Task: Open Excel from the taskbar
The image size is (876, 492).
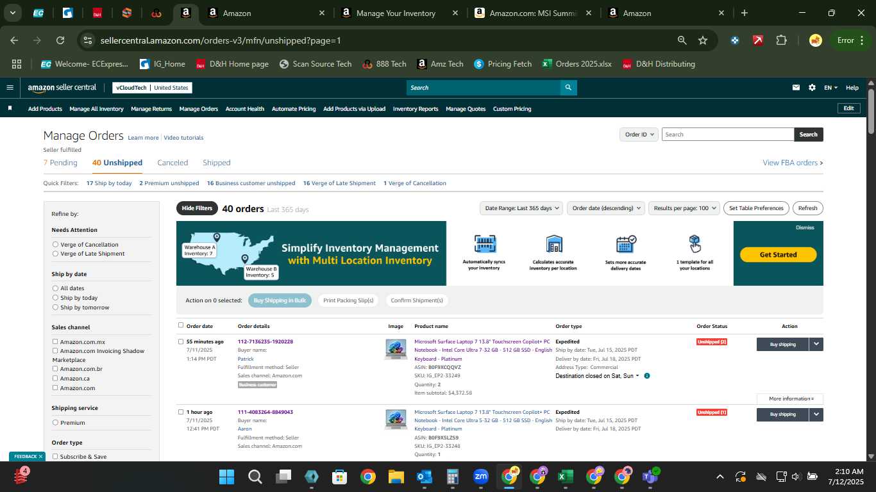Action: [x=565, y=477]
